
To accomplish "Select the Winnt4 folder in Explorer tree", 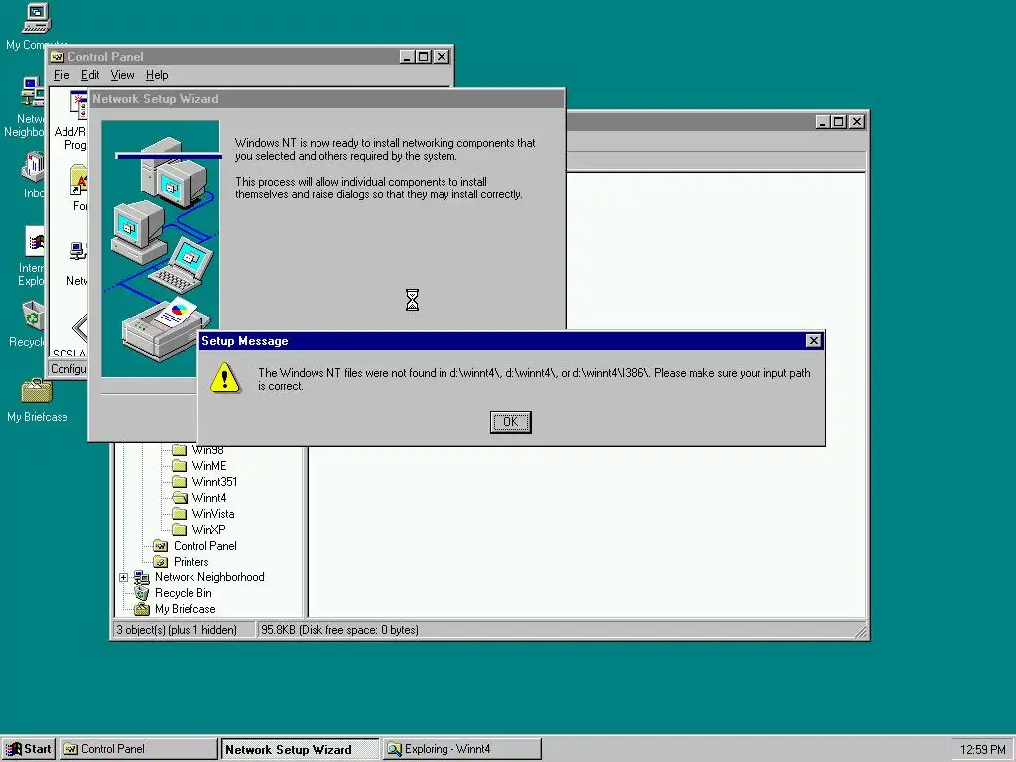I will (209, 498).
